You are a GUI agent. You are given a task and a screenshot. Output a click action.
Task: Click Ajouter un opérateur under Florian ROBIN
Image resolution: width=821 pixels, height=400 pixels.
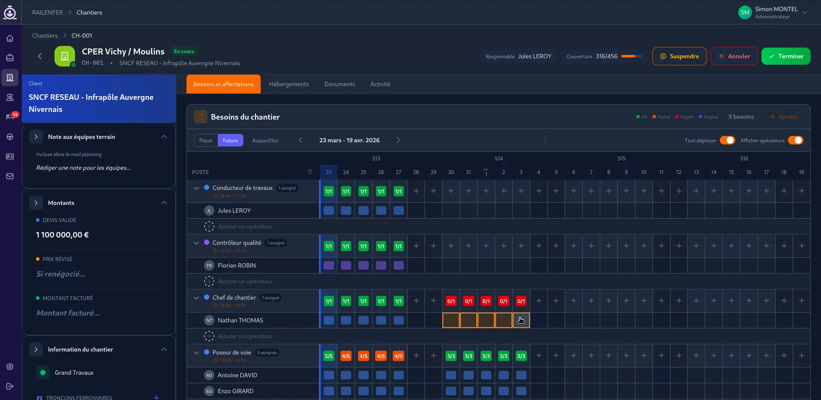pos(245,281)
